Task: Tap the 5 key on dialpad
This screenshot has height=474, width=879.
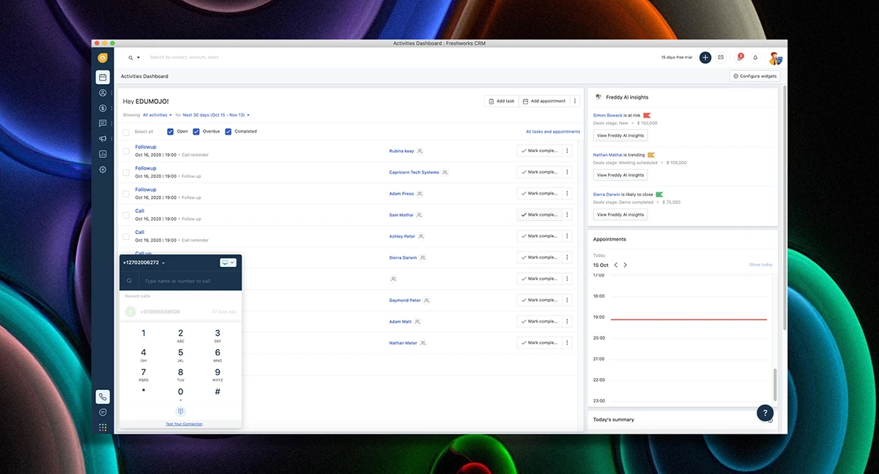Action: click(x=180, y=353)
